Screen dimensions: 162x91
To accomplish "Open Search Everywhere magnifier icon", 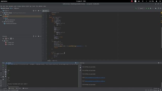I will tap(161, 8).
